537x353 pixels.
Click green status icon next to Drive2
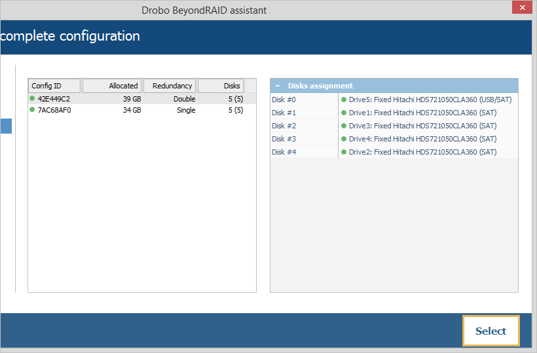[344, 152]
